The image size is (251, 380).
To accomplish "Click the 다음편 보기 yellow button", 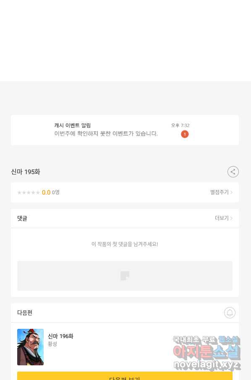I will [125, 376].
